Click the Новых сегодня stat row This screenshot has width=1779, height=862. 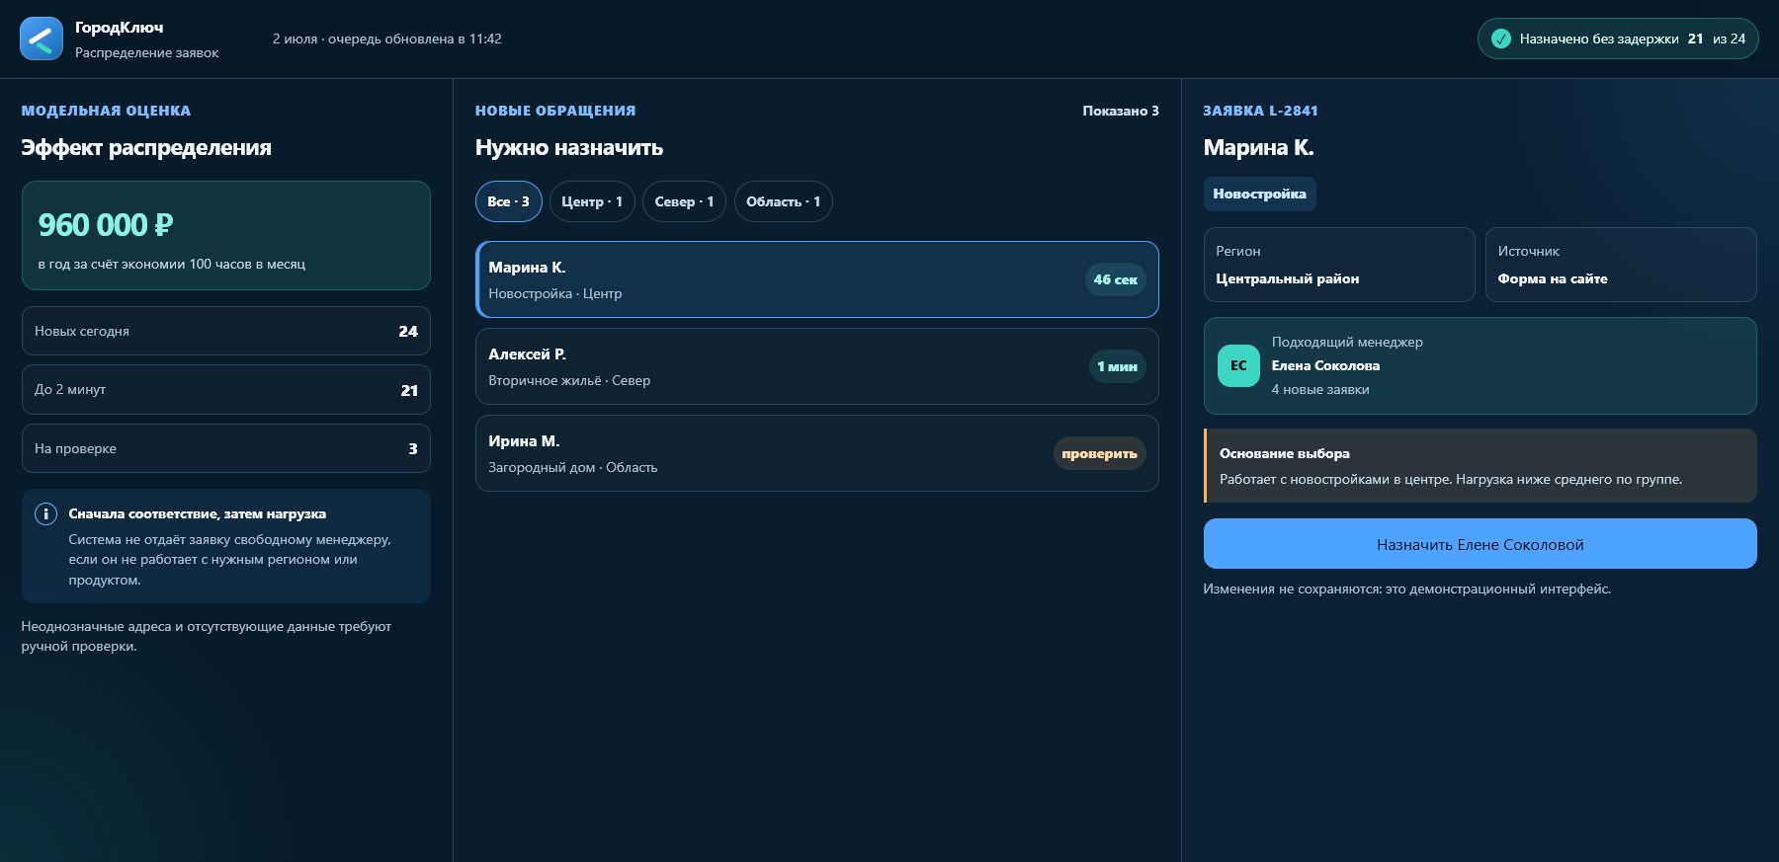pos(226,331)
